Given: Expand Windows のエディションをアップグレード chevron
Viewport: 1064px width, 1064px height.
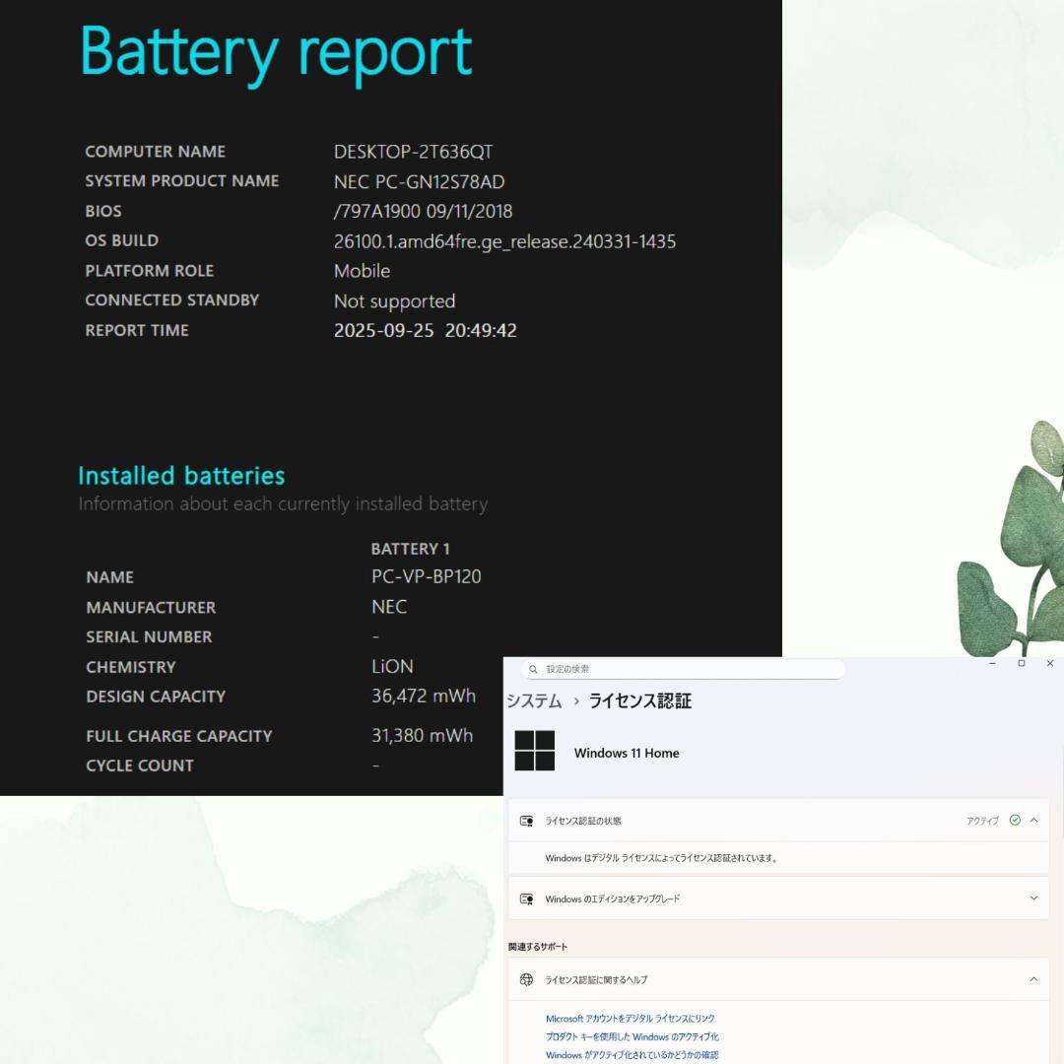Looking at the screenshot, I should point(1033,898).
